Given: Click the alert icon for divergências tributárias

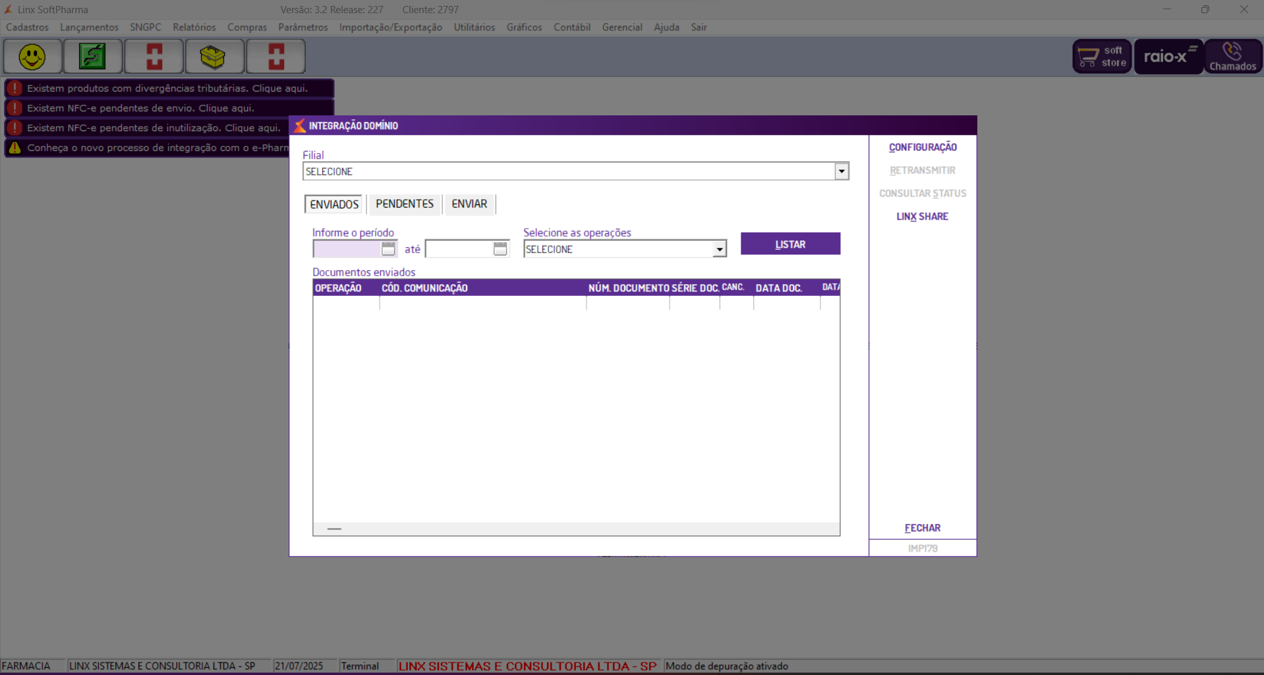Looking at the screenshot, I should click(14, 88).
